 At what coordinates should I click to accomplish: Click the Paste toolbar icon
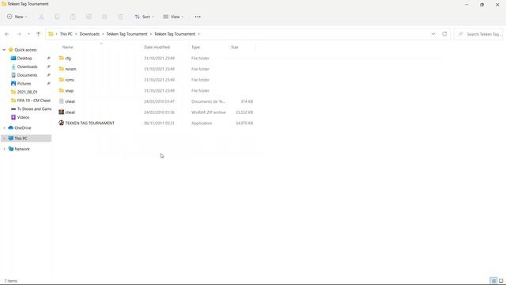pos(73,17)
